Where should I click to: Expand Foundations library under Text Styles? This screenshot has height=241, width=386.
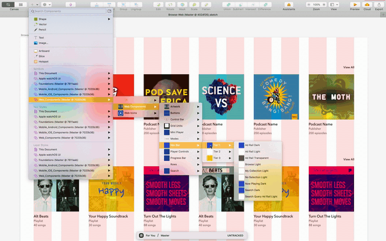[71, 122]
